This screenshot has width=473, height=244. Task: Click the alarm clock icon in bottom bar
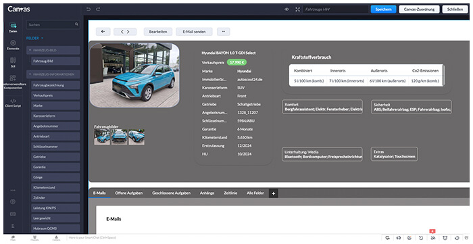click(445, 238)
